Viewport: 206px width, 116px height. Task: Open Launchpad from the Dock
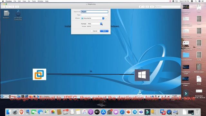tap(15, 112)
